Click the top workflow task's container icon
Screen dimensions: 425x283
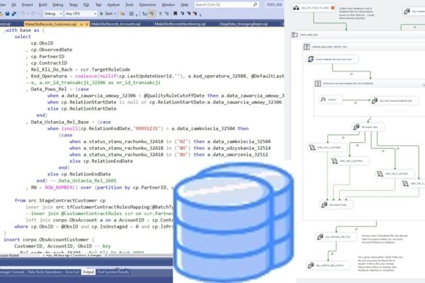click(296, 8)
